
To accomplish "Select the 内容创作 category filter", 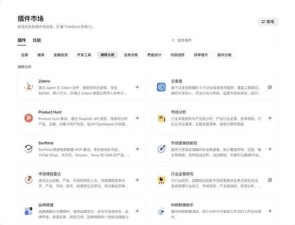I will (177, 55).
